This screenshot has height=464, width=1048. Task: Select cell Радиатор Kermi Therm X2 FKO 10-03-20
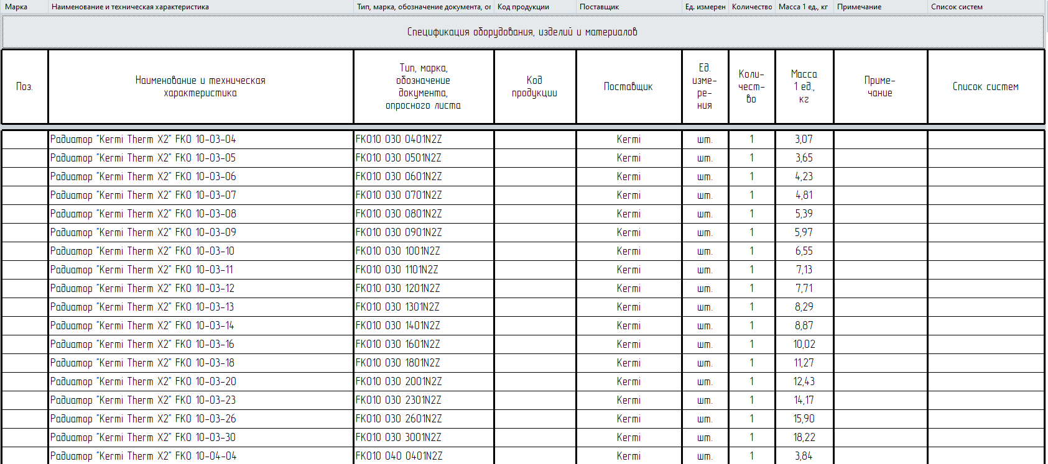(201, 381)
